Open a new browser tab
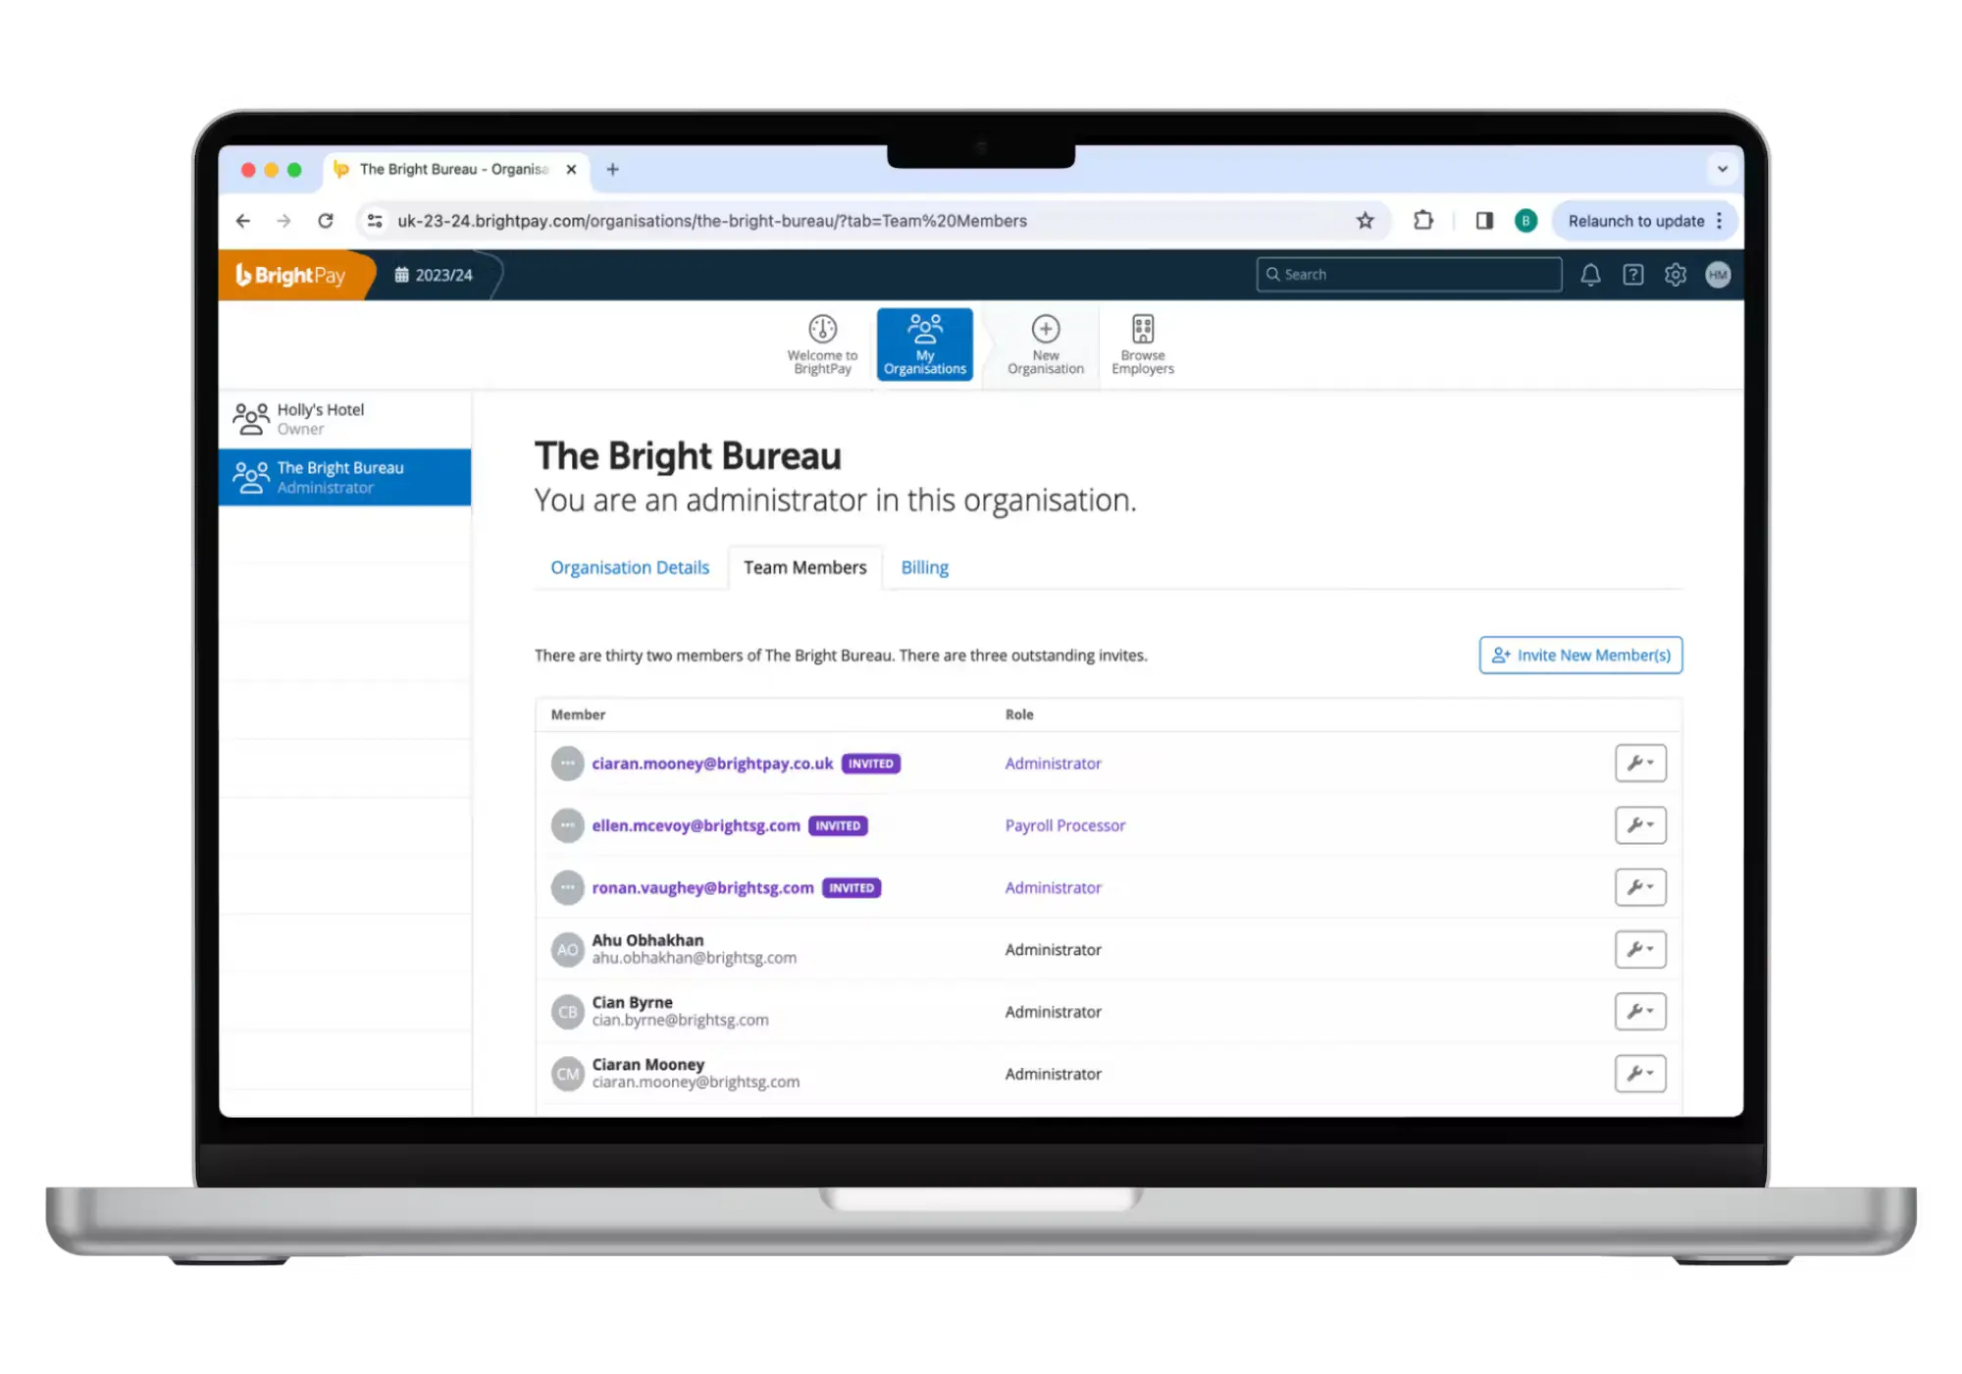Viewport: 1962px width, 1374px height. [x=612, y=169]
